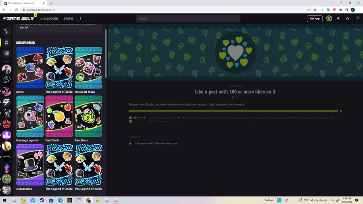Open the Chrome three-dot menu
Viewport: 363px width, 204px height.
point(359,10)
